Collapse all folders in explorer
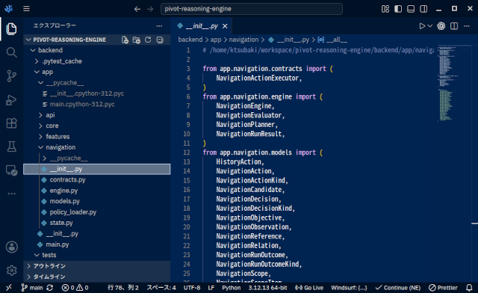 160,40
